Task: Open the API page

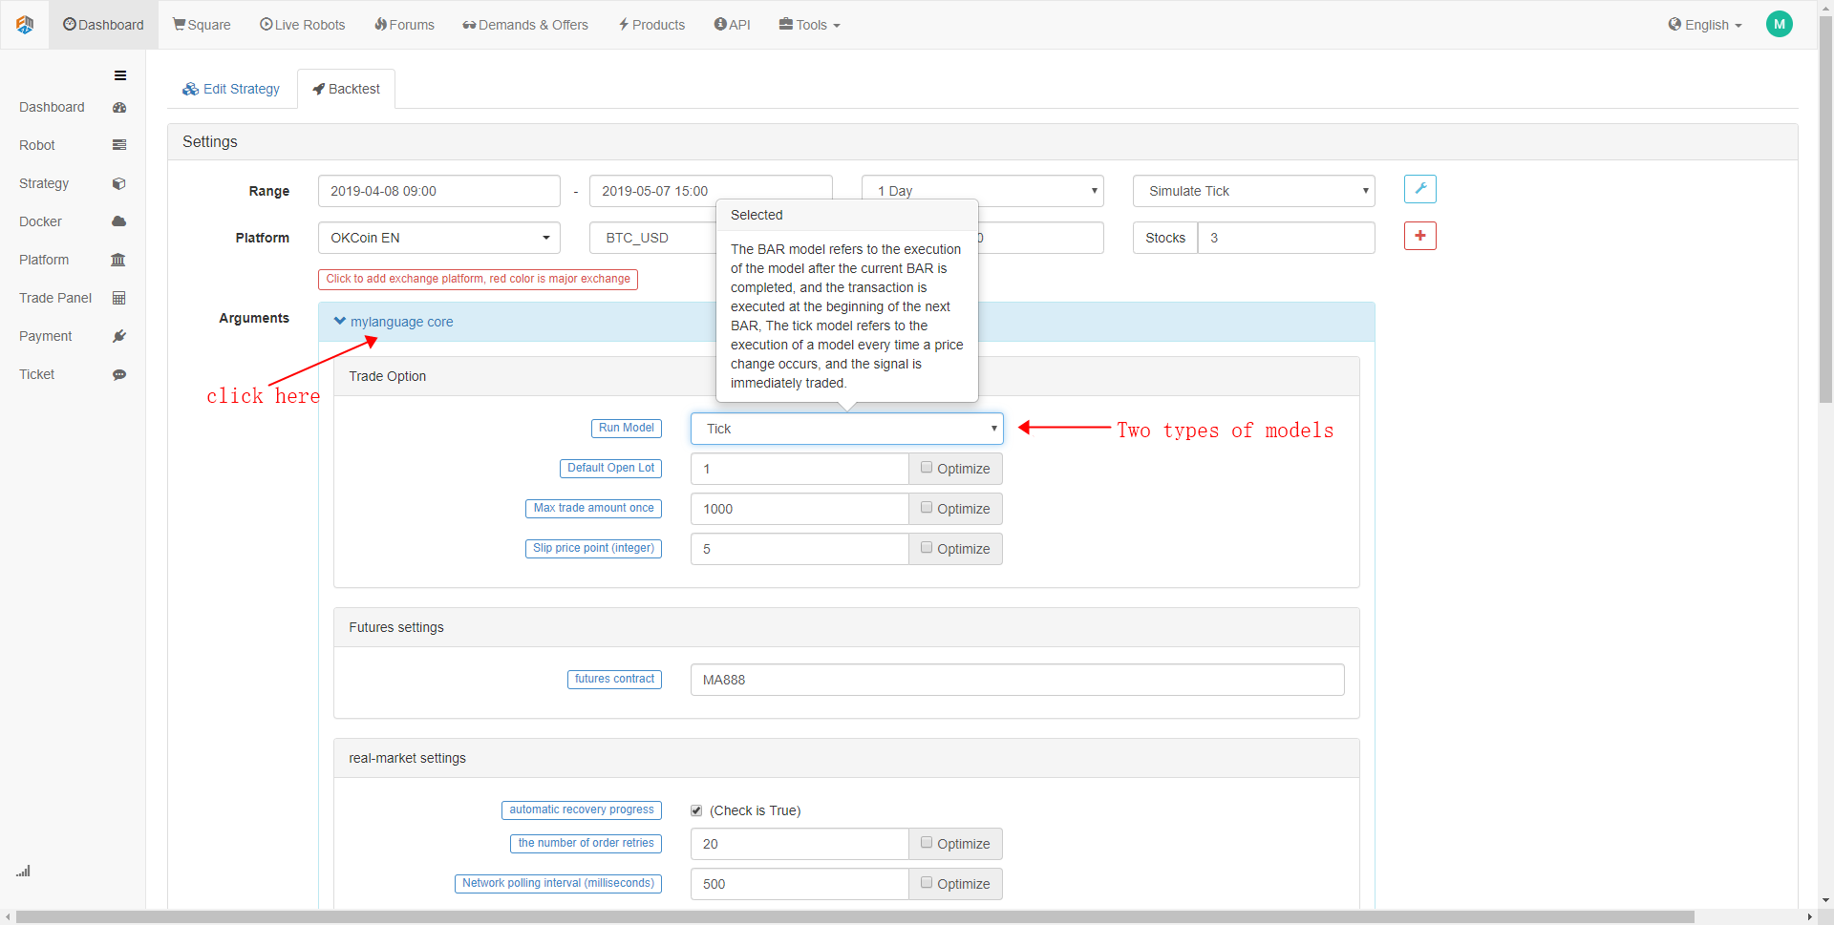Action: click(x=733, y=25)
